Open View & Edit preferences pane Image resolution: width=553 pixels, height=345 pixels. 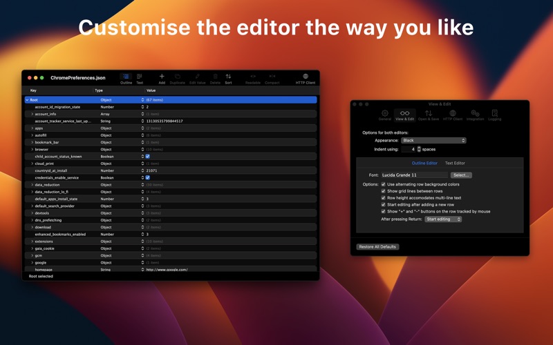tap(405, 115)
